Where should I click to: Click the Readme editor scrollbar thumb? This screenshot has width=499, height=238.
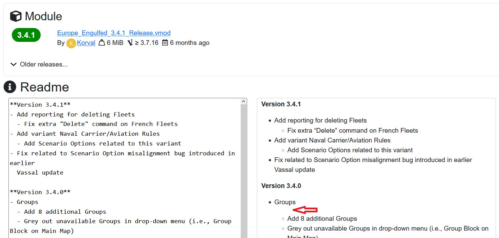[x=243, y=169]
